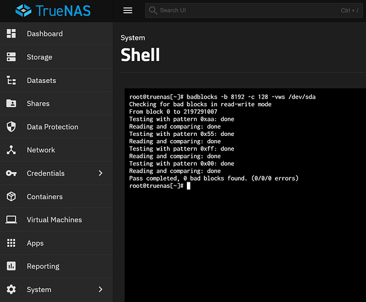Click 'Testing with pattern 0xff: done' line

tap(181, 149)
